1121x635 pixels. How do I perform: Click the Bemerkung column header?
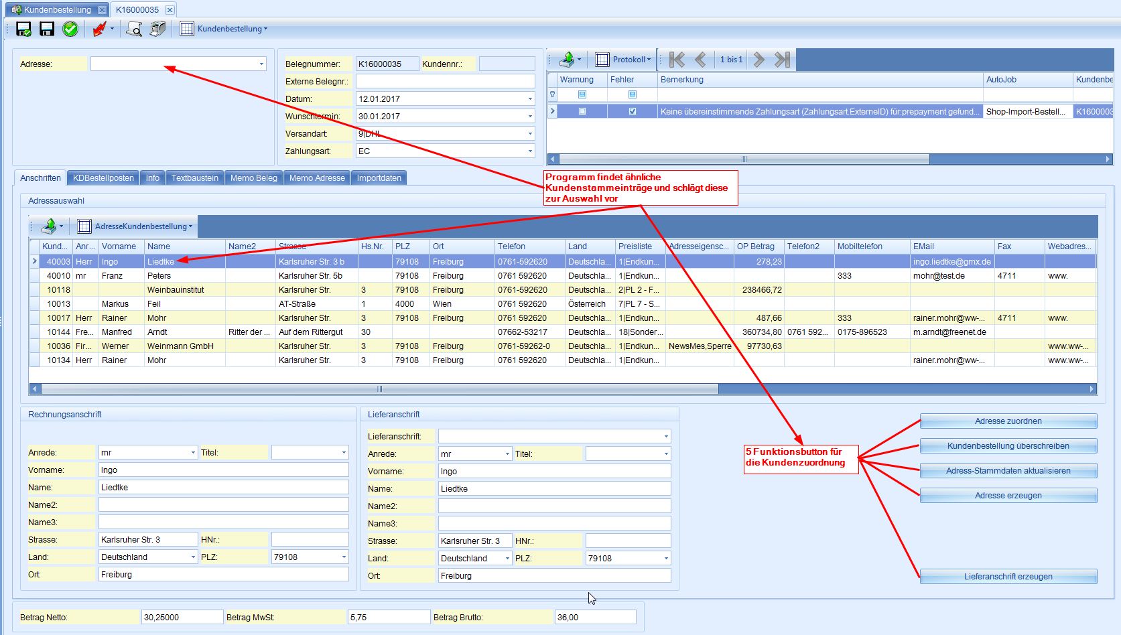point(820,79)
